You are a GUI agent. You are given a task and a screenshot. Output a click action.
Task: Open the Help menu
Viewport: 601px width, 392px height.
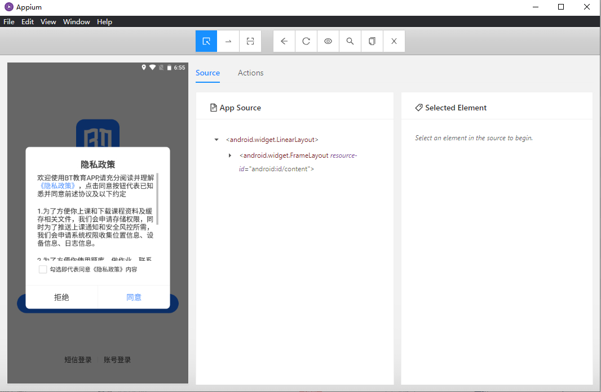(x=104, y=22)
